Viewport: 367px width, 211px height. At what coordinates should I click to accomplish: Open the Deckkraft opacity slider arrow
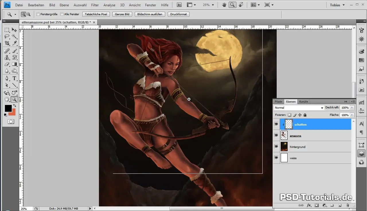352,108
